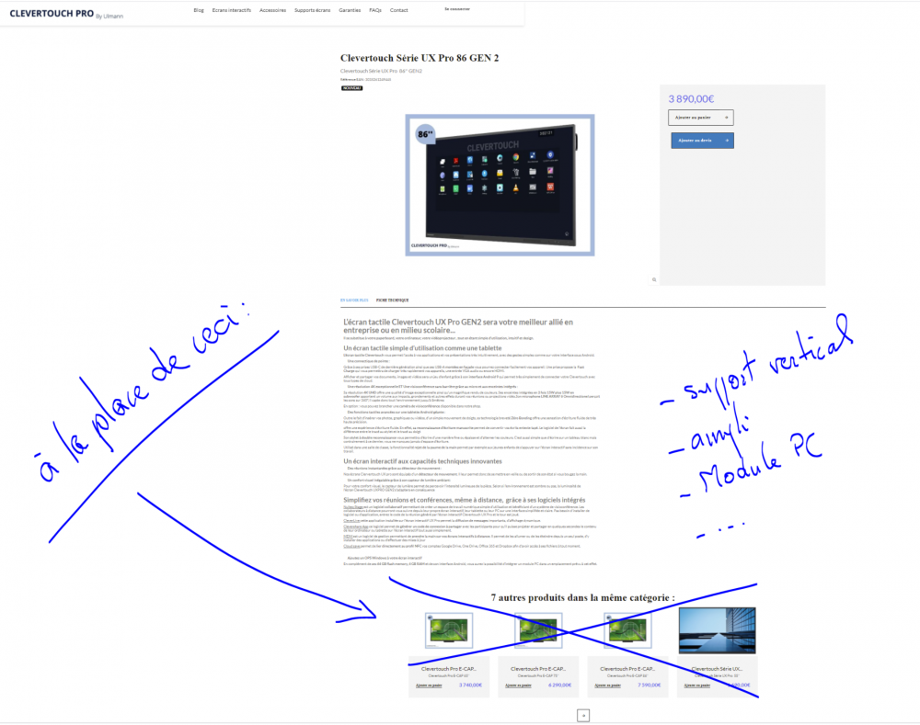Open the Contact page link

[399, 10]
